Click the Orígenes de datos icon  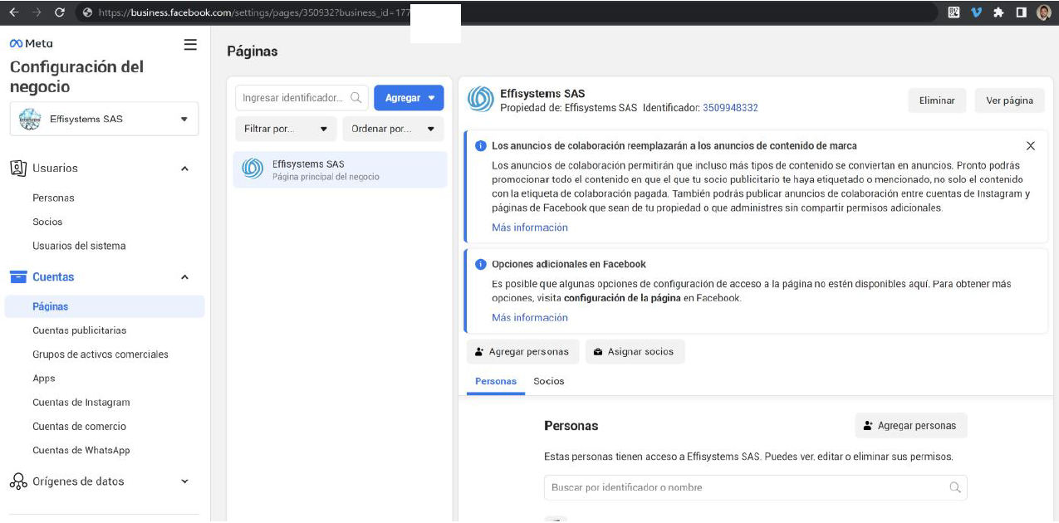click(18, 481)
